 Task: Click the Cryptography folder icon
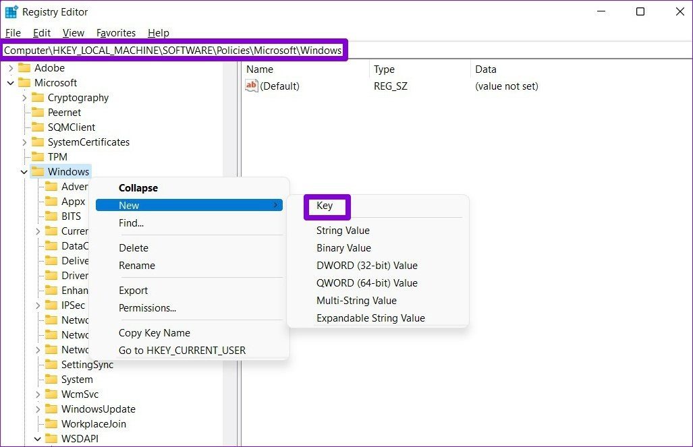click(38, 98)
